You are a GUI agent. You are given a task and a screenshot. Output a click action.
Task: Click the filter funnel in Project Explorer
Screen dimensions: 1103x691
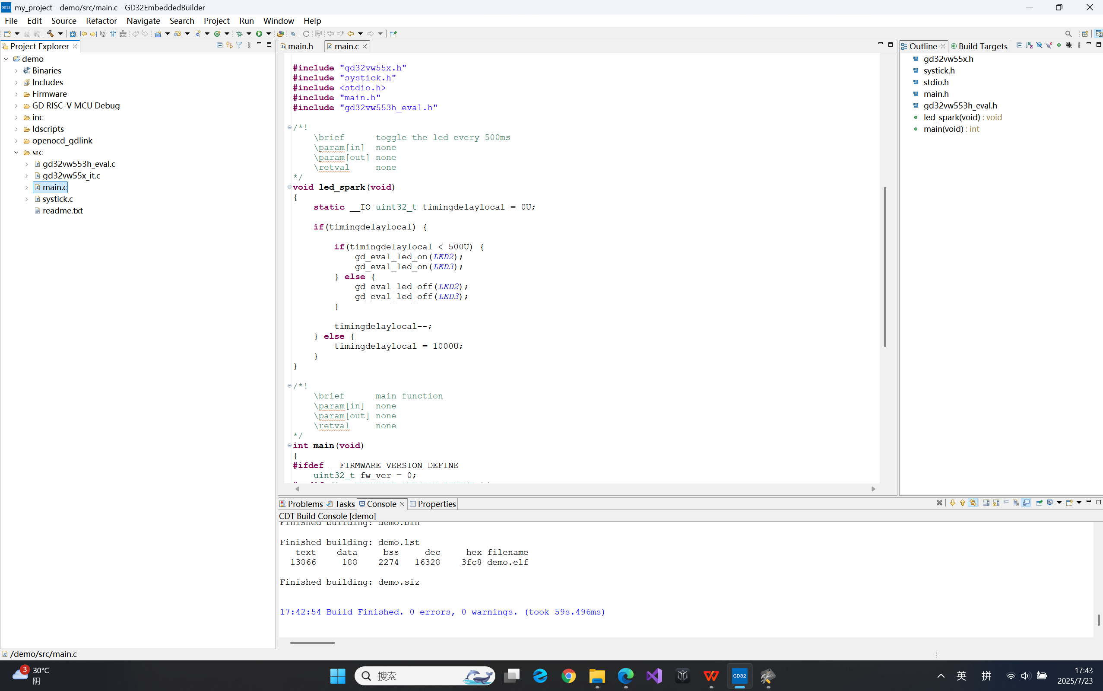(239, 45)
